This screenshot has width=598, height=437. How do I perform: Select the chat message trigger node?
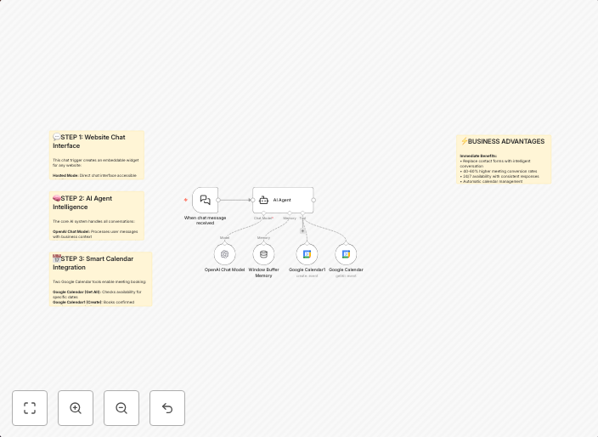pyautogui.click(x=205, y=200)
